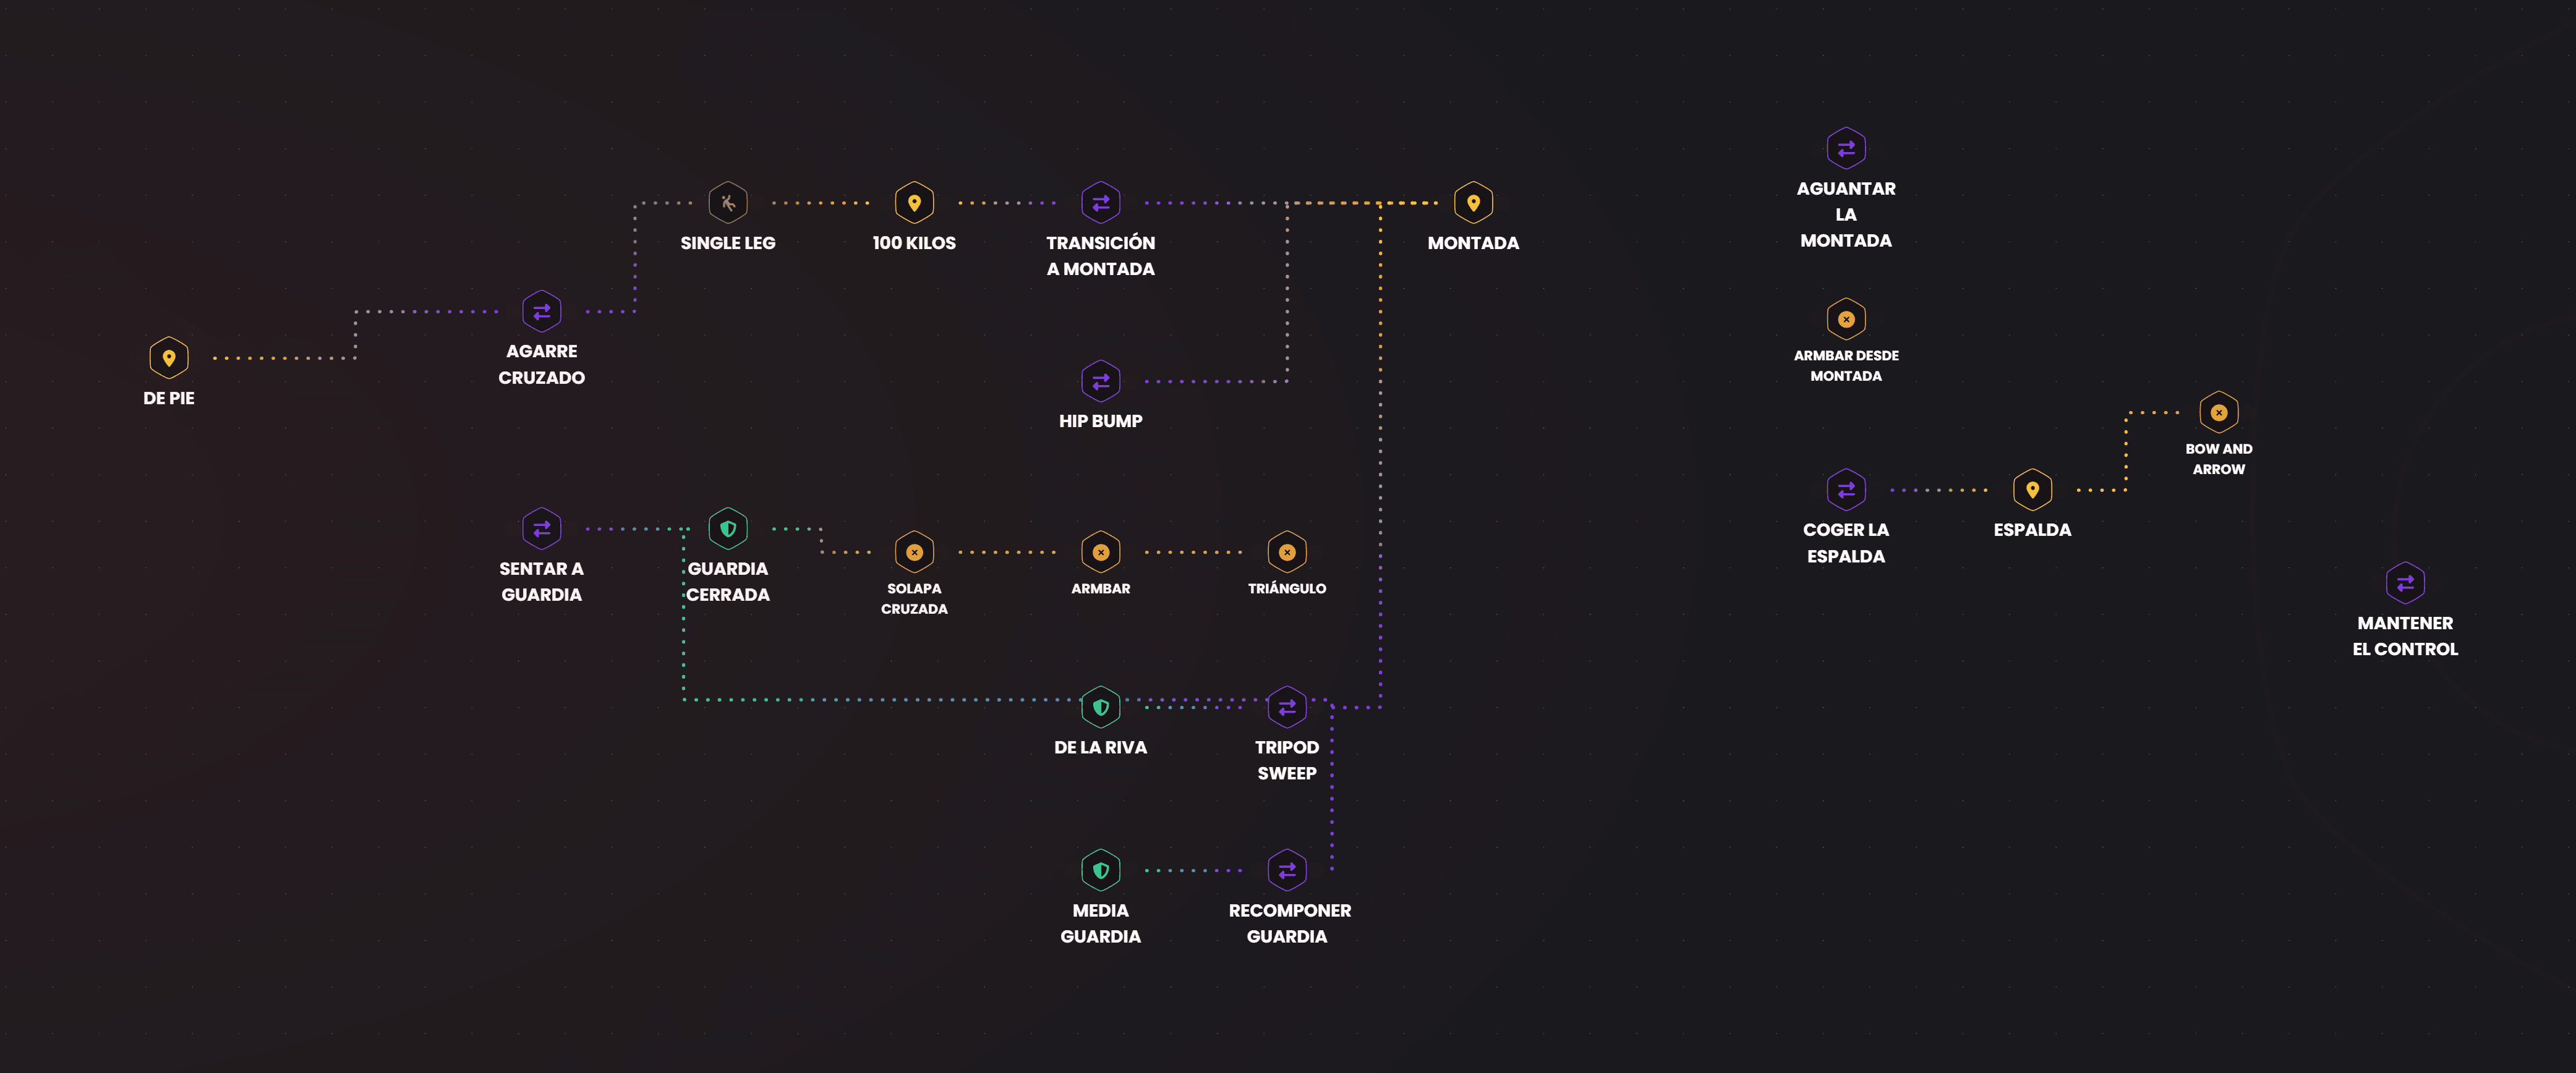Open the COGER LA ESPALDA transition icon
This screenshot has width=2576, height=1073.
pos(1846,490)
